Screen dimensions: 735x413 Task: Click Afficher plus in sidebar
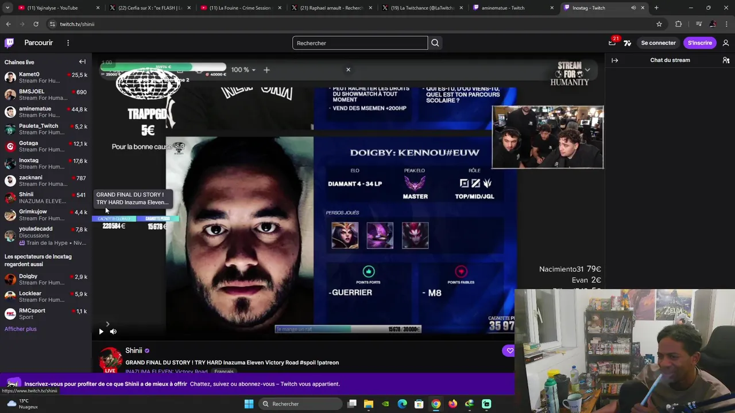[21, 329]
